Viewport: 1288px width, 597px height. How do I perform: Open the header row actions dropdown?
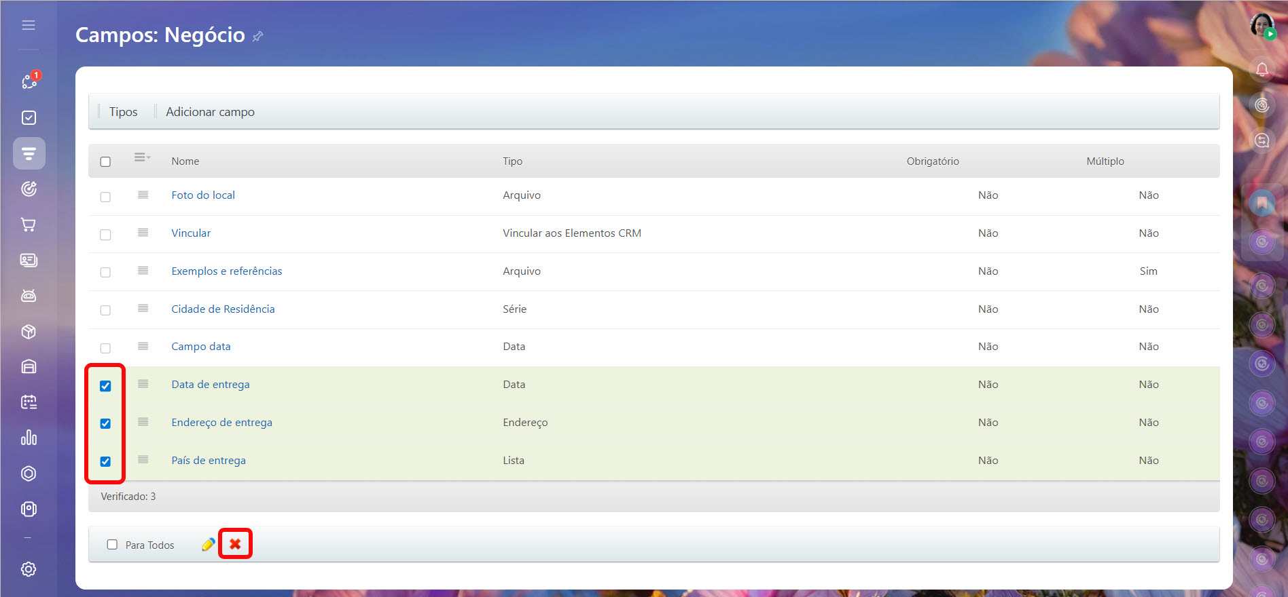pos(142,157)
